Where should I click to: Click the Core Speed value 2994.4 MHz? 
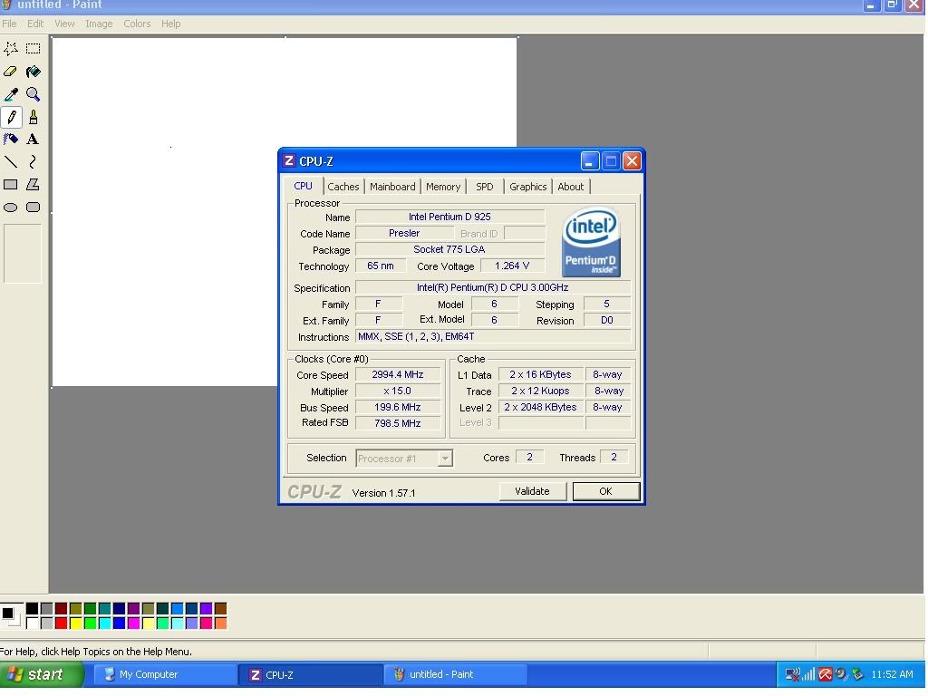[x=398, y=374]
